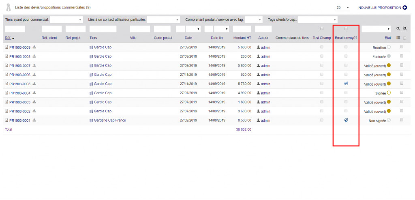
Task: Click the clear search filters icon
Action: [404, 29]
